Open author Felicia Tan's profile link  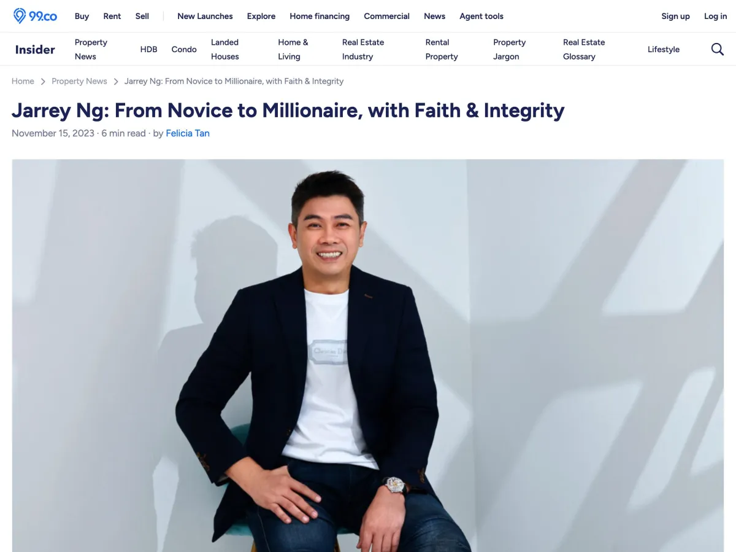[188, 133]
